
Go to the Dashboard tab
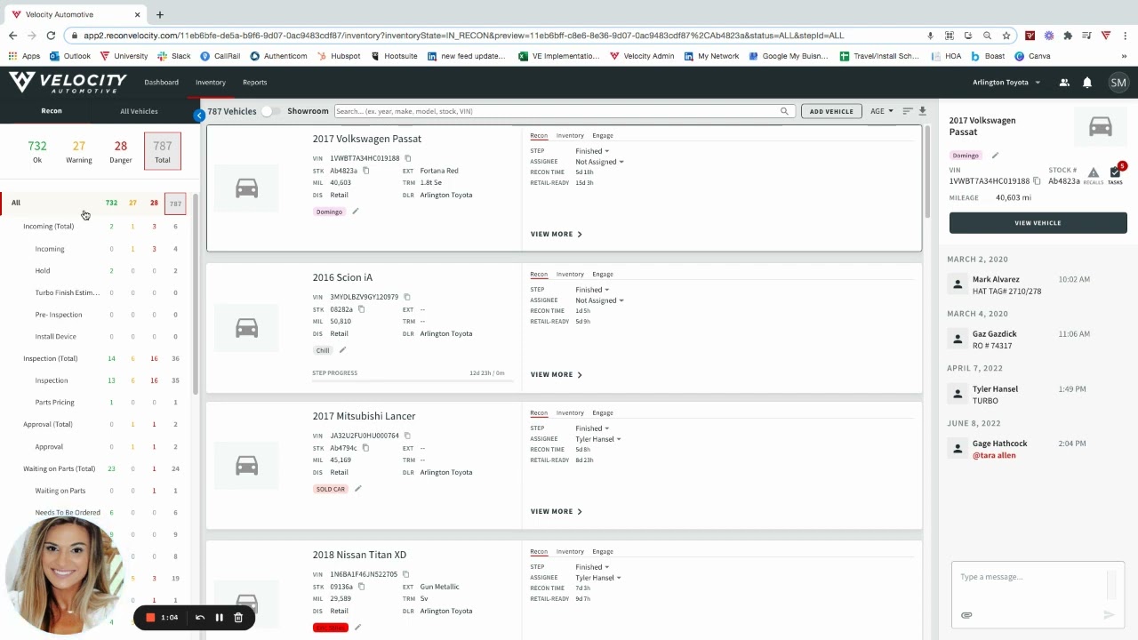click(162, 83)
